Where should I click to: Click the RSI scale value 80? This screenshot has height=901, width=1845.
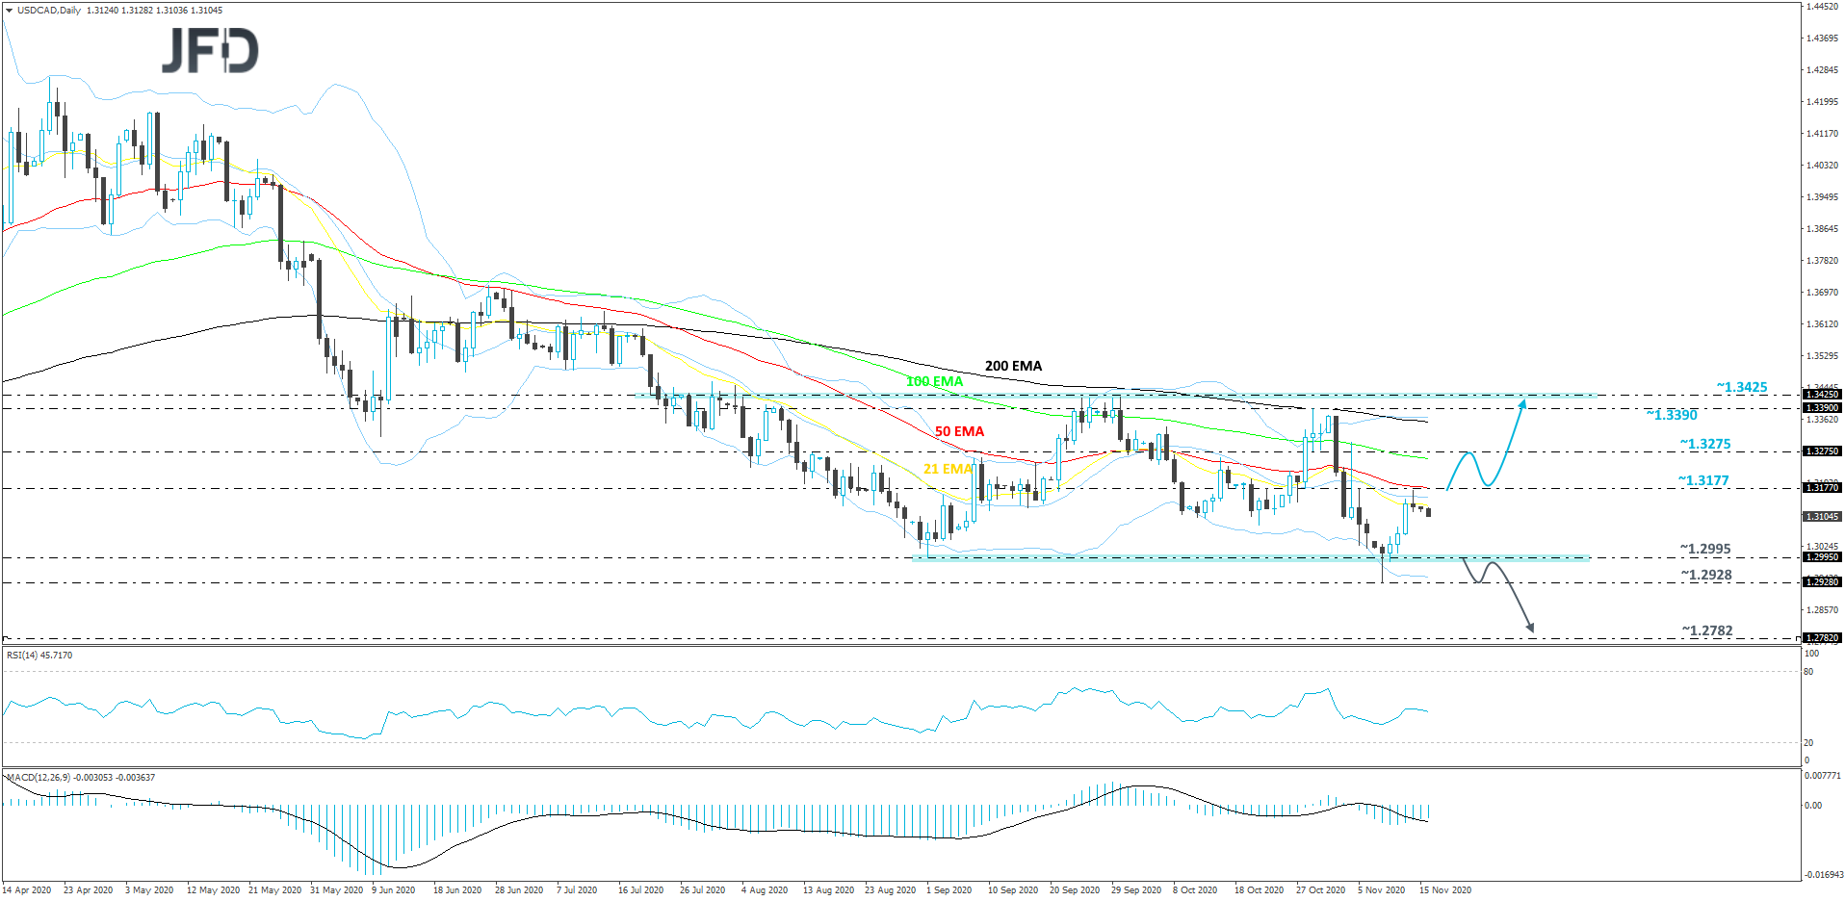click(x=1808, y=672)
